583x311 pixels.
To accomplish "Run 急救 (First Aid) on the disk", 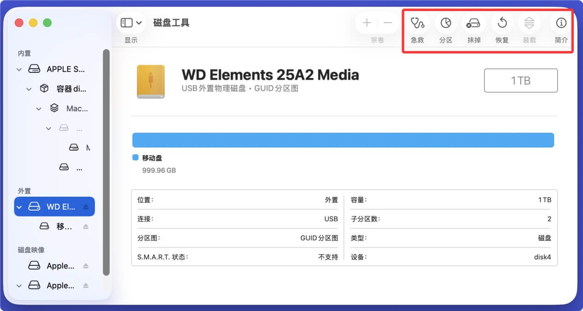I will [x=417, y=23].
